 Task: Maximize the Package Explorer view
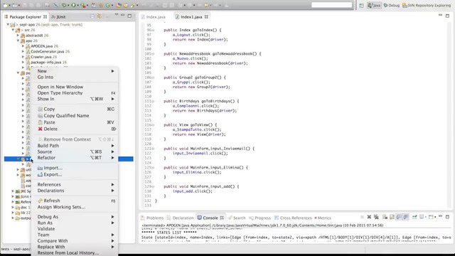click(x=129, y=16)
